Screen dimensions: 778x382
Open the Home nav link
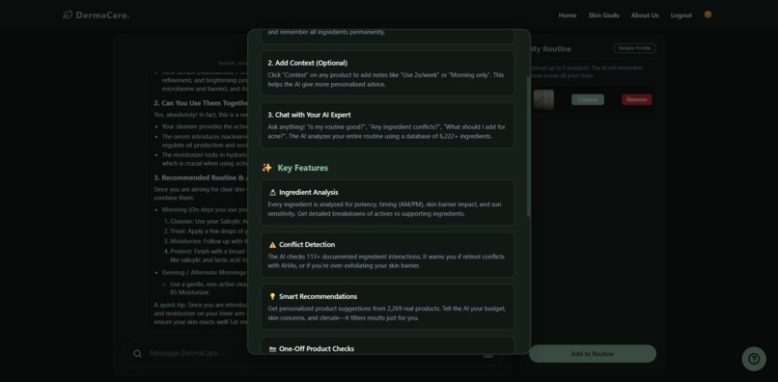(x=568, y=15)
